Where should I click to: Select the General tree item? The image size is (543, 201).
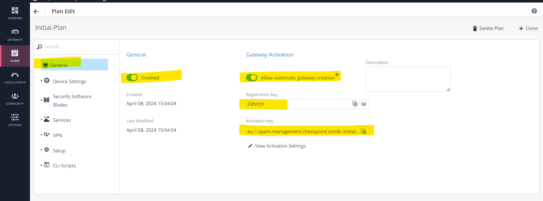click(x=59, y=65)
